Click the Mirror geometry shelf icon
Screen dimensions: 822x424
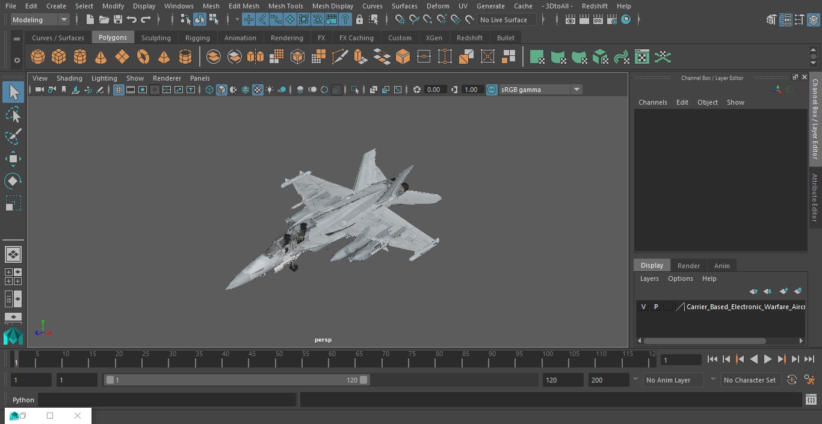coord(255,57)
